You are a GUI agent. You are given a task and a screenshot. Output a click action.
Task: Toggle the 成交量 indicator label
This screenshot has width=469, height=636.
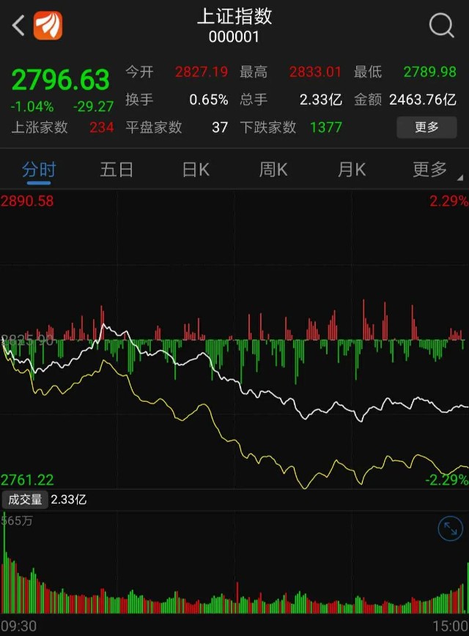[x=25, y=500]
